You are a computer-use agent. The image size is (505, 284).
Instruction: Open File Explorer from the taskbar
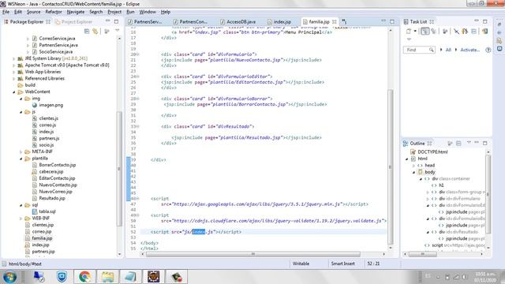coord(107,277)
